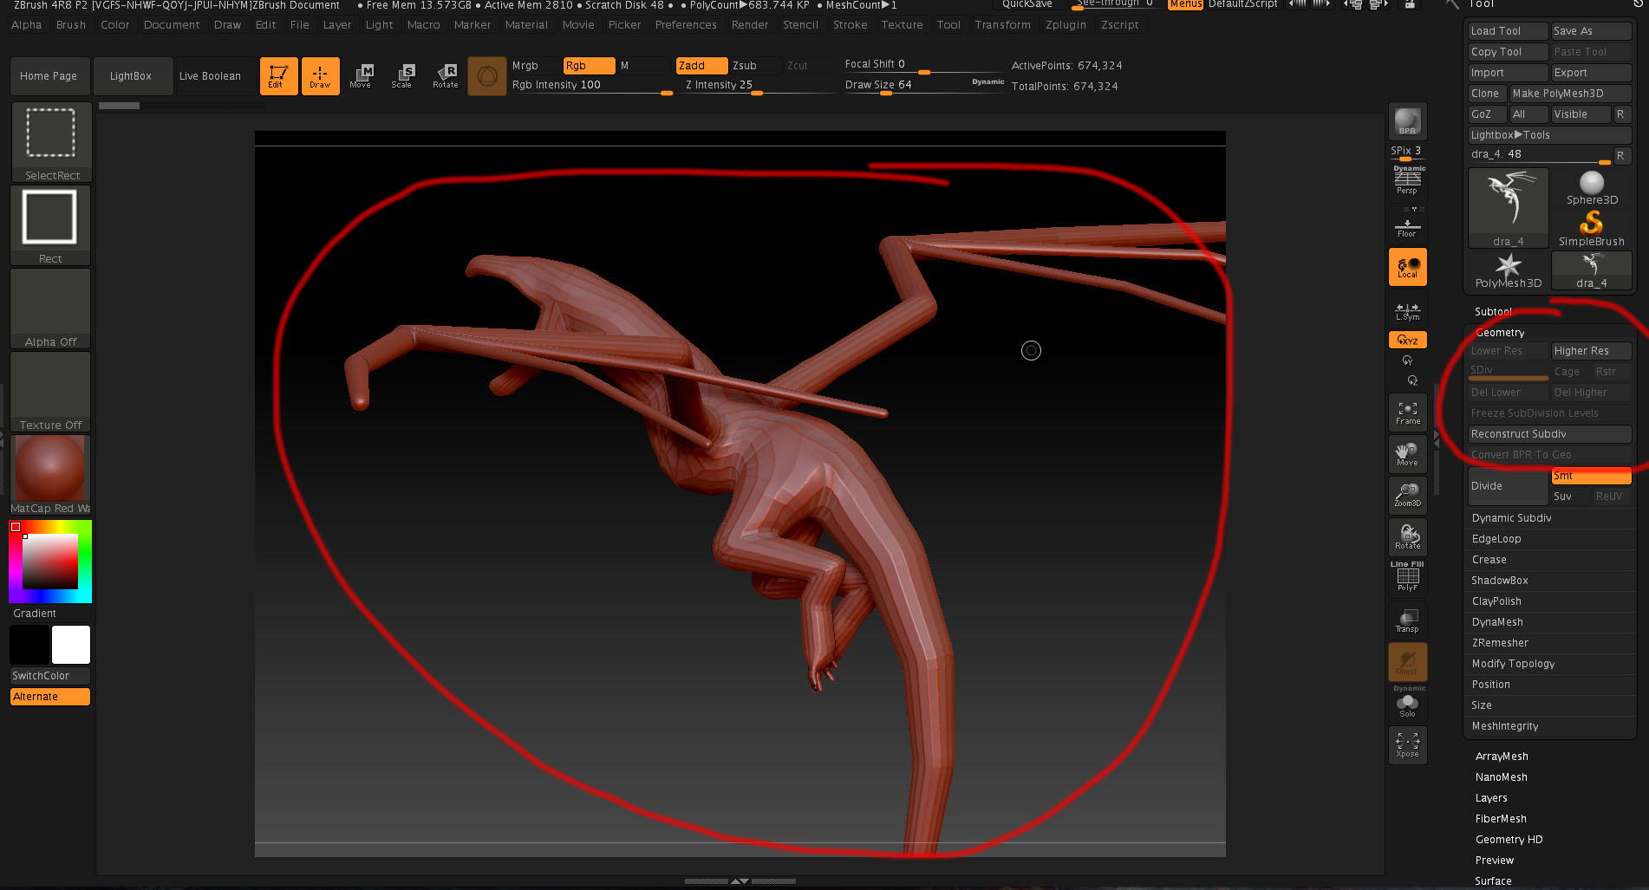Activate the Scale gizmo icon
Image resolution: width=1649 pixels, height=890 pixels.
(403, 76)
